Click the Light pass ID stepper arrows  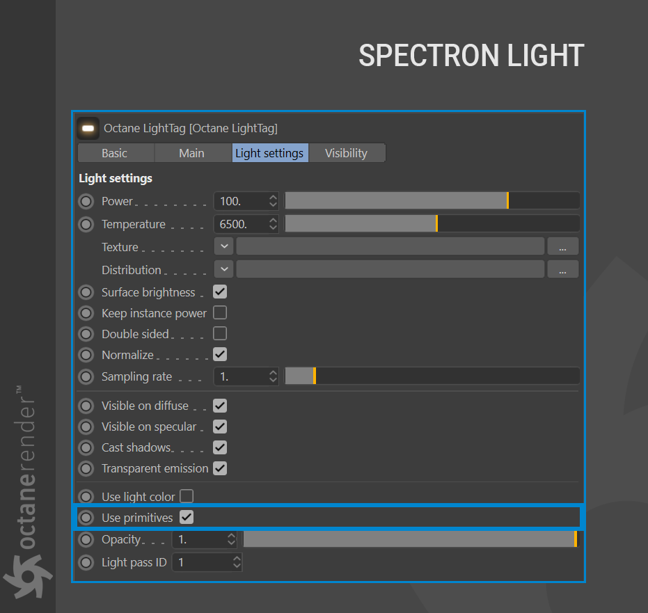point(237,563)
